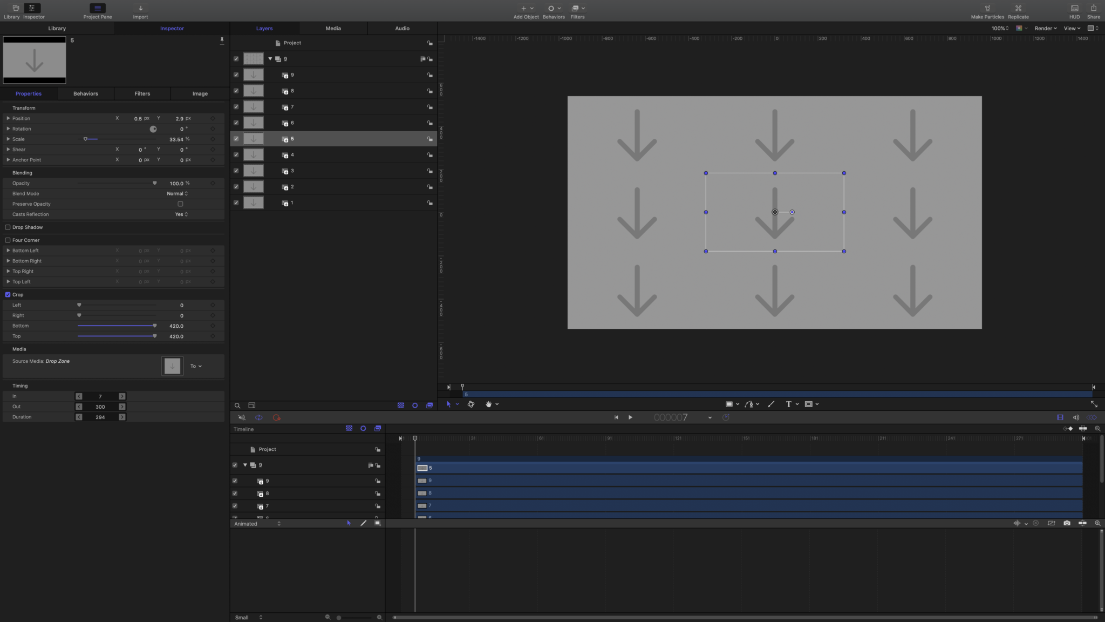Open the Paint Stroke tool

click(770, 404)
